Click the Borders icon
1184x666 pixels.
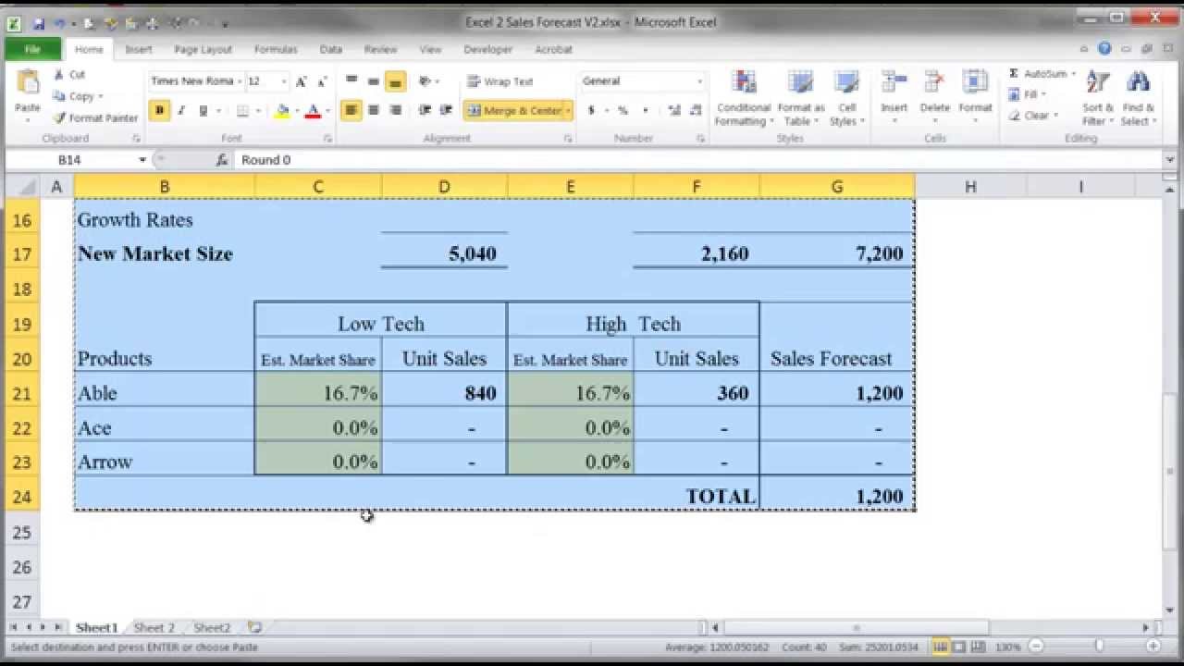242,111
